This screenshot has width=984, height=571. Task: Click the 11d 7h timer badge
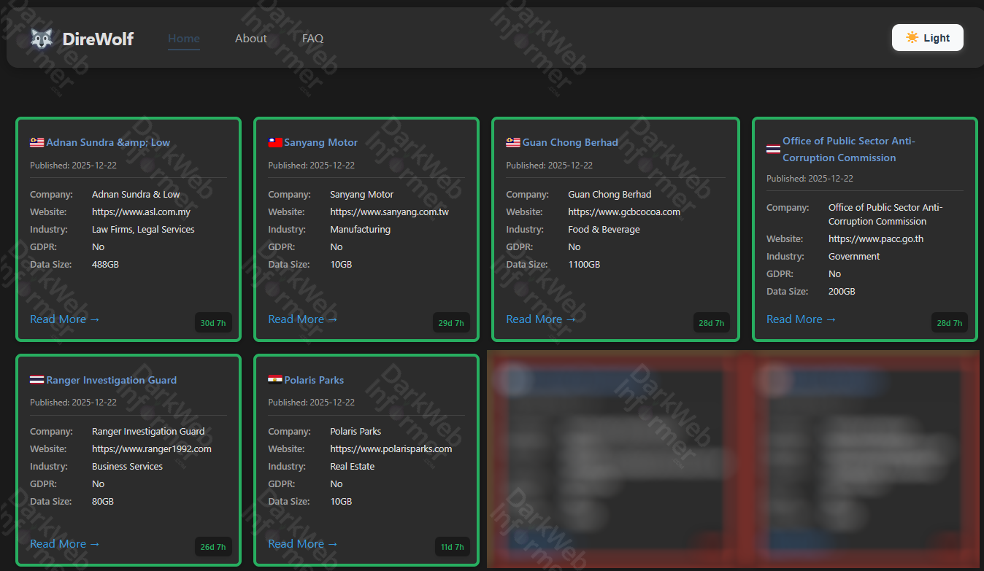point(451,547)
